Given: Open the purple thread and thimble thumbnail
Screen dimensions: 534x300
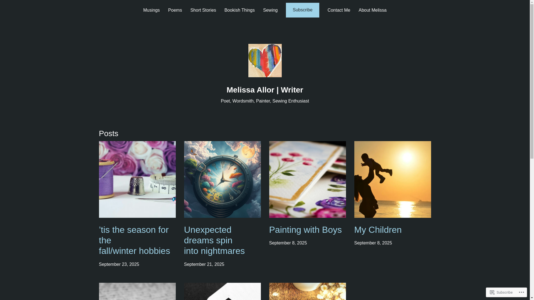Looking at the screenshot, I should coord(137,179).
